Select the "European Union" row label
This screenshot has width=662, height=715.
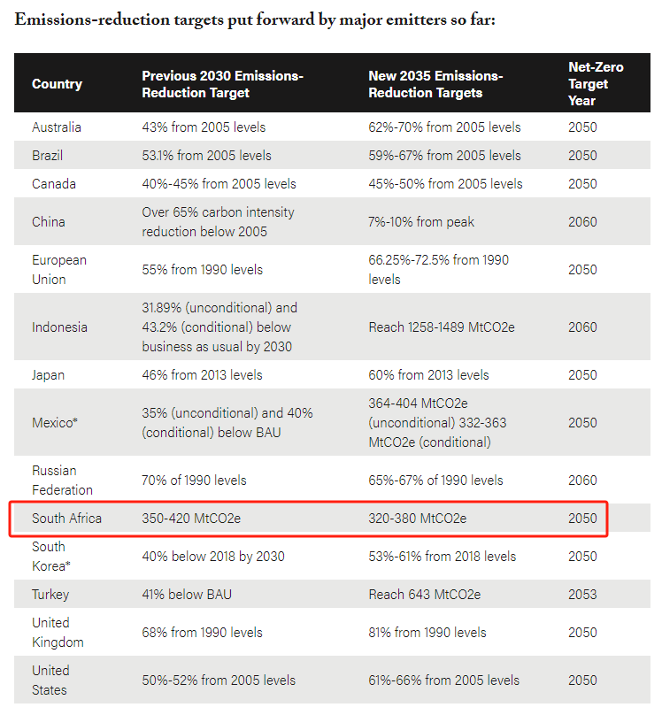coord(59,270)
